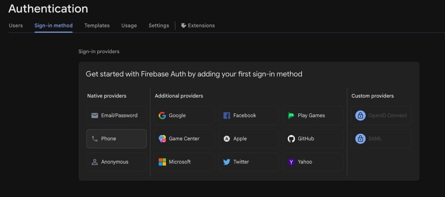The width and height of the screenshot is (445, 197).
Task: Click the Facebook logo icon
Action: [x=226, y=115]
